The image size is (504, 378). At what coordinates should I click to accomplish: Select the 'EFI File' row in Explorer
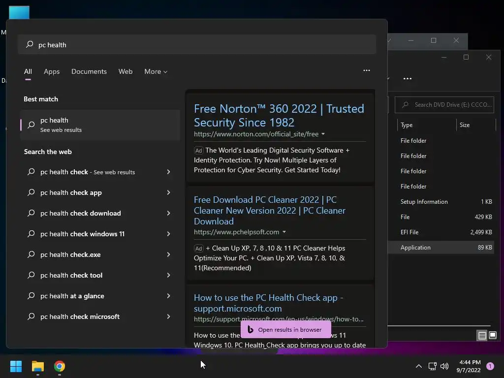point(441,232)
